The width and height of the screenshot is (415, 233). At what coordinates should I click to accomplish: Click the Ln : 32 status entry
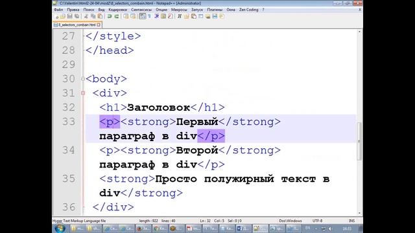click(x=206, y=221)
